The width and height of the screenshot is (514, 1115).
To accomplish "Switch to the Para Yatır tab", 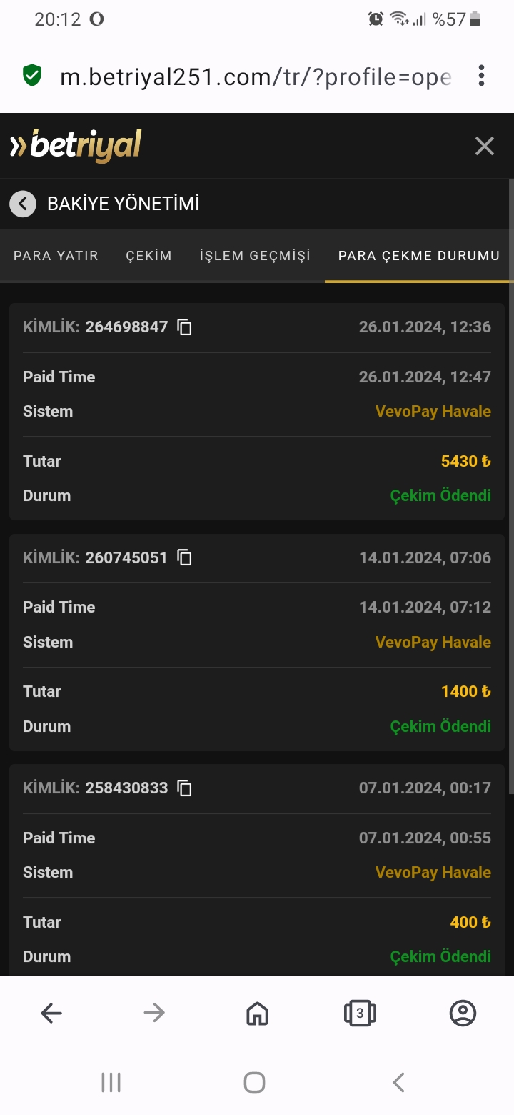I will (56, 256).
